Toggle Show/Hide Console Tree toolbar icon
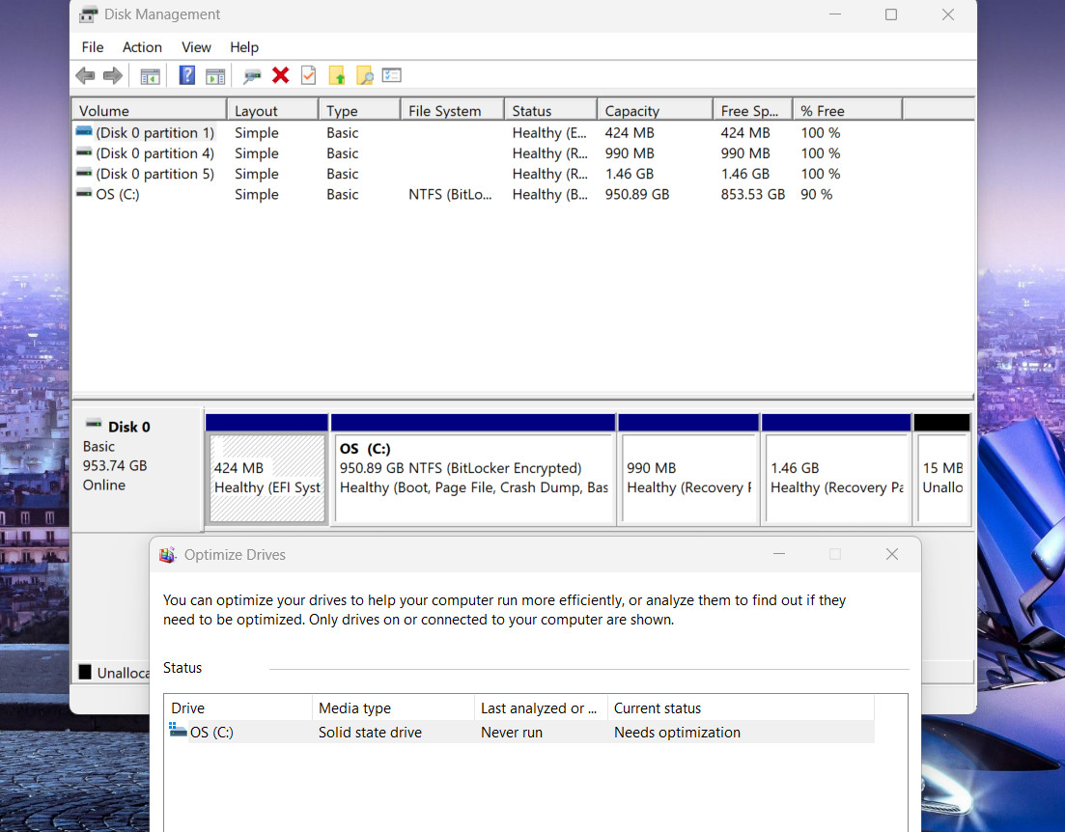1065x832 pixels. click(150, 76)
